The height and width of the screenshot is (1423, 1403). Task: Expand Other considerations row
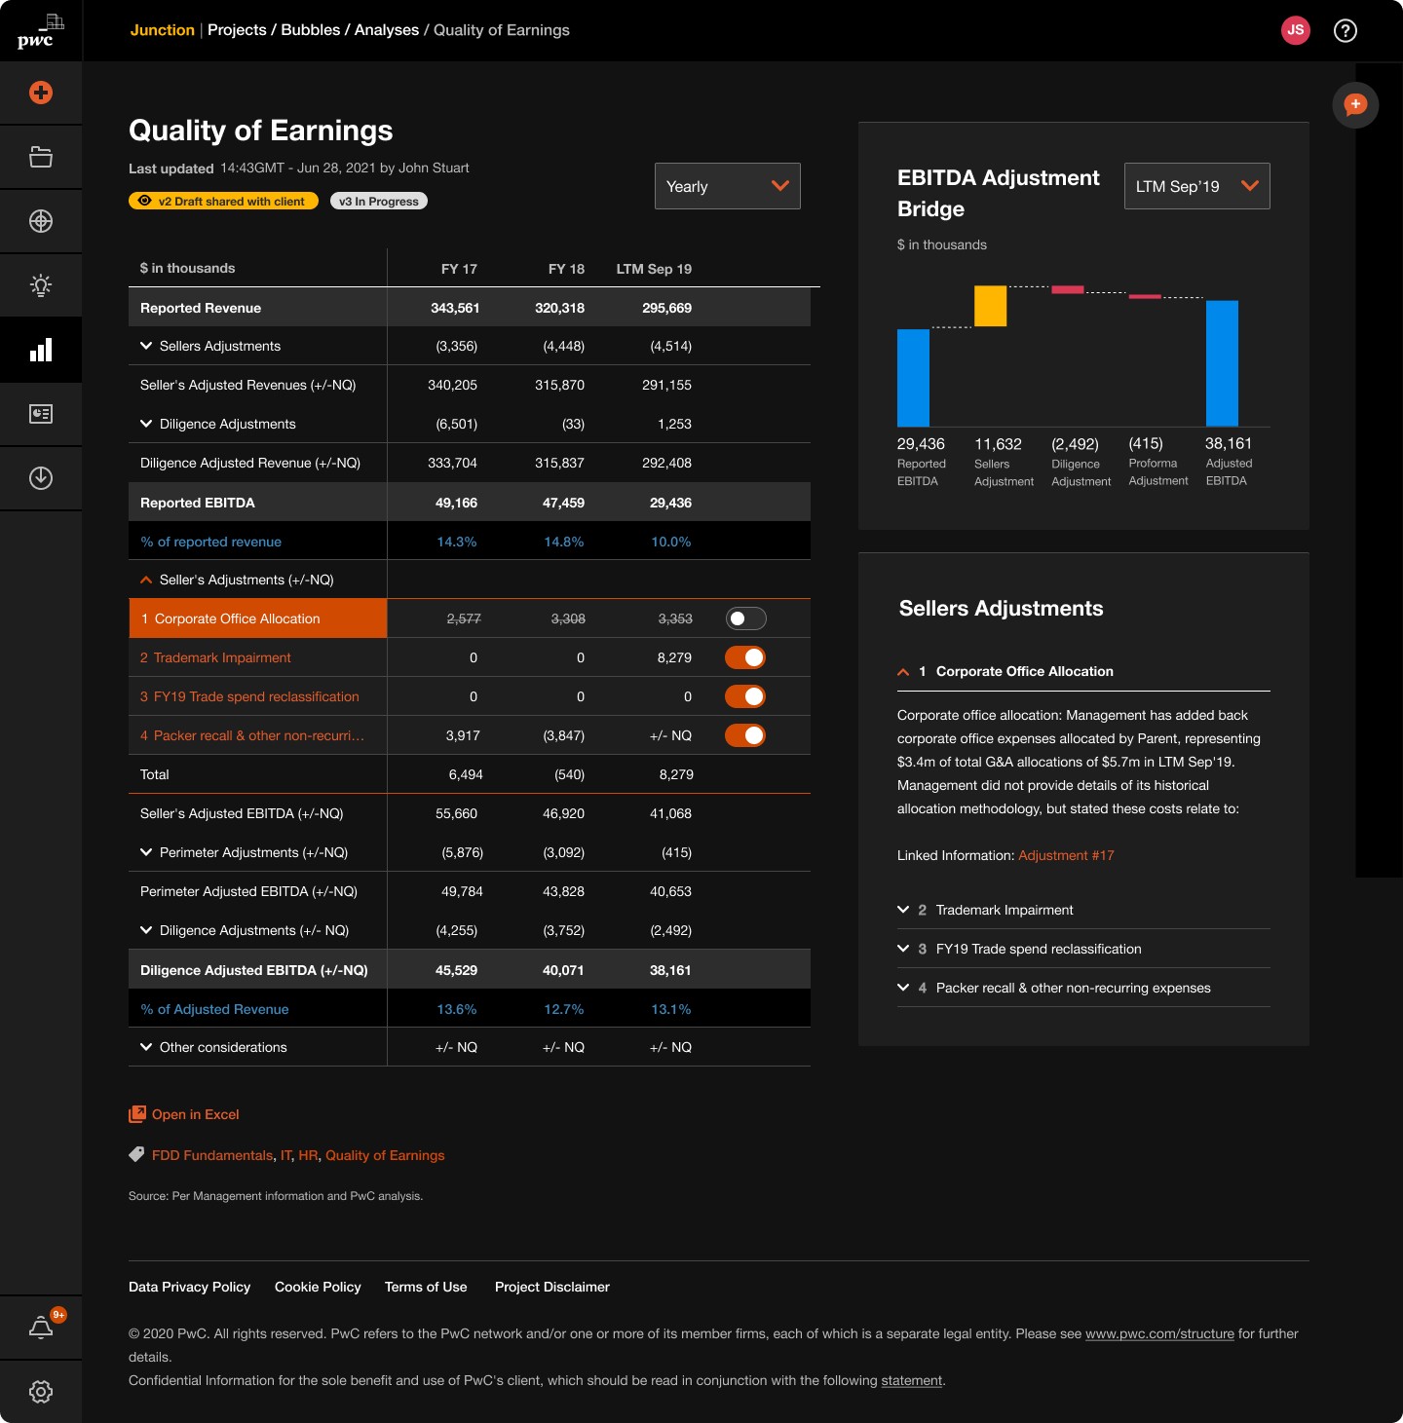click(x=146, y=1047)
